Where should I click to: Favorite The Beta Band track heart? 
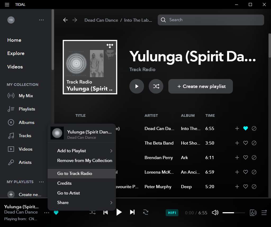[245, 143]
